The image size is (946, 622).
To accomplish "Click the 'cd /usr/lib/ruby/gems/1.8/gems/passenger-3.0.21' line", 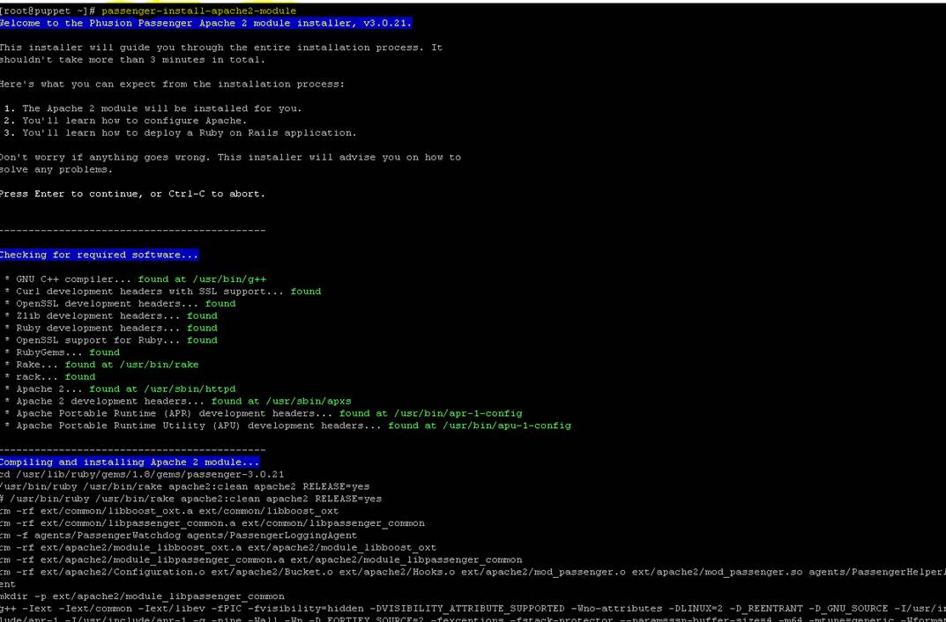I will pyautogui.click(x=142, y=474).
